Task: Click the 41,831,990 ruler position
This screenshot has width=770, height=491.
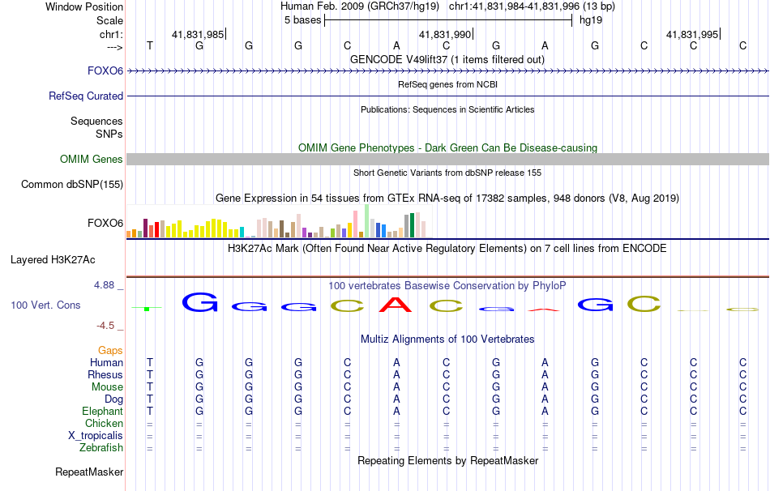Action: coord(445,34)
